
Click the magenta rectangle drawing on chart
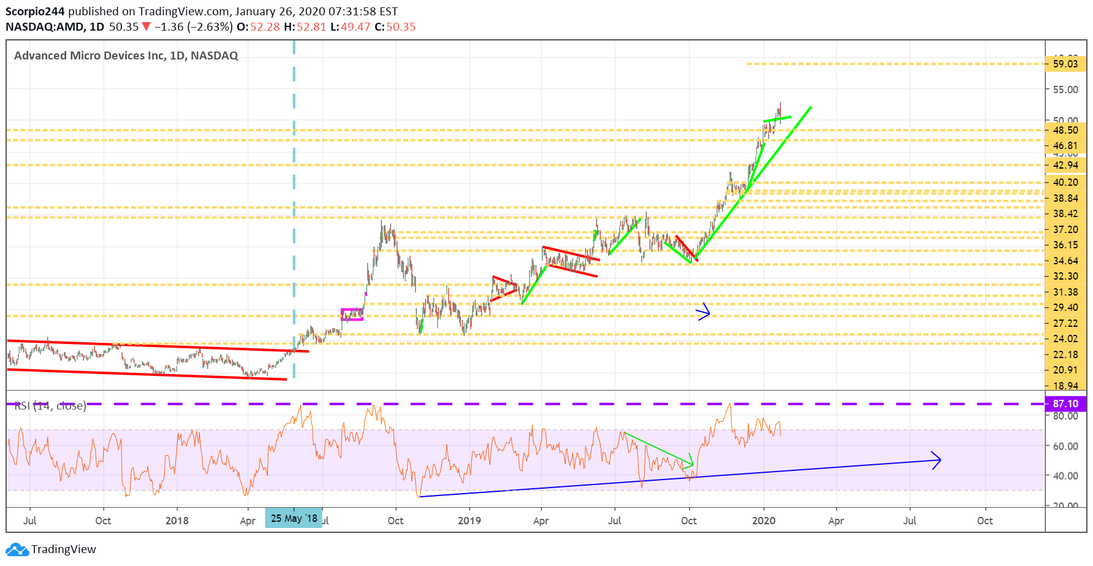point(352,315)
